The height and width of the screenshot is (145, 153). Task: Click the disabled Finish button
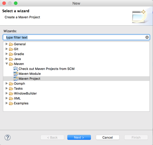click(136, 137)
